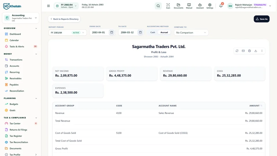Click the Expenses summary card

click(78, 90)
